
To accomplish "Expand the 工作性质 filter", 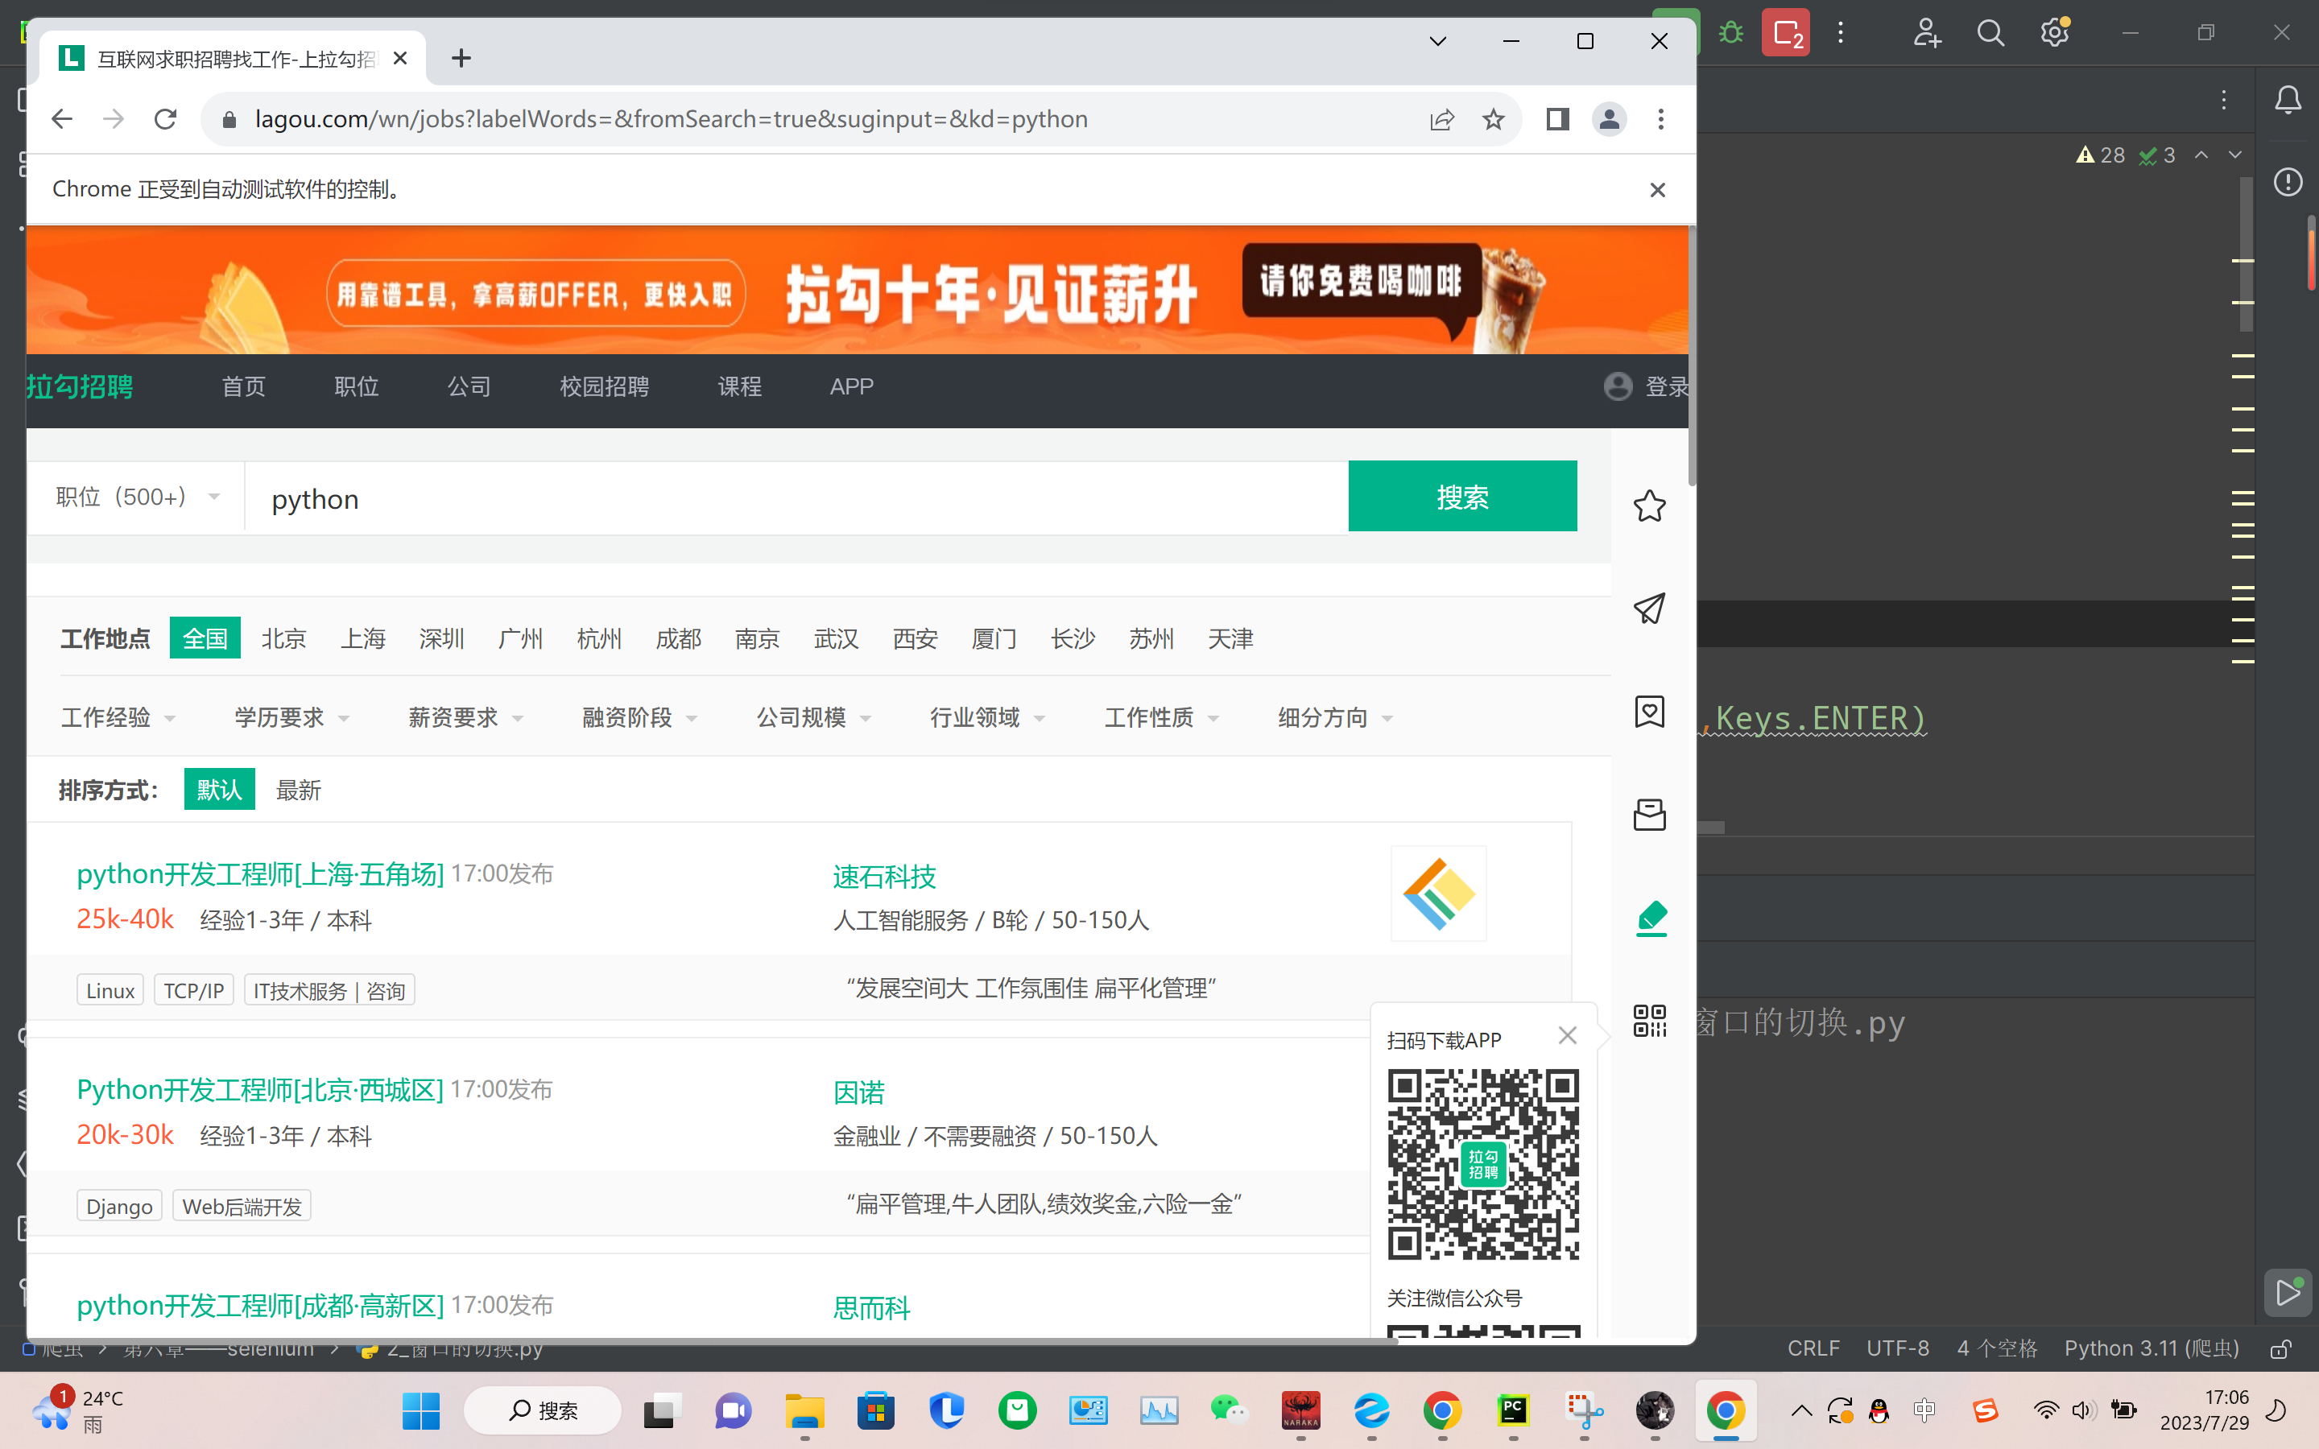I will (1161, 716).
